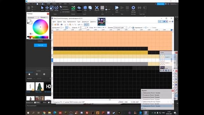
Task: Select the Pine Tree model thumbnail
Action: coord(40,86)
